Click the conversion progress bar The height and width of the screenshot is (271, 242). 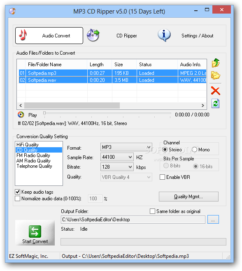143,242
